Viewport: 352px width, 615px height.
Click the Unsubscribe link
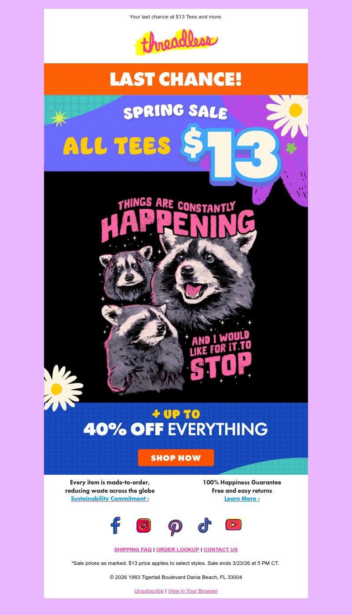[x=149, y=591]
